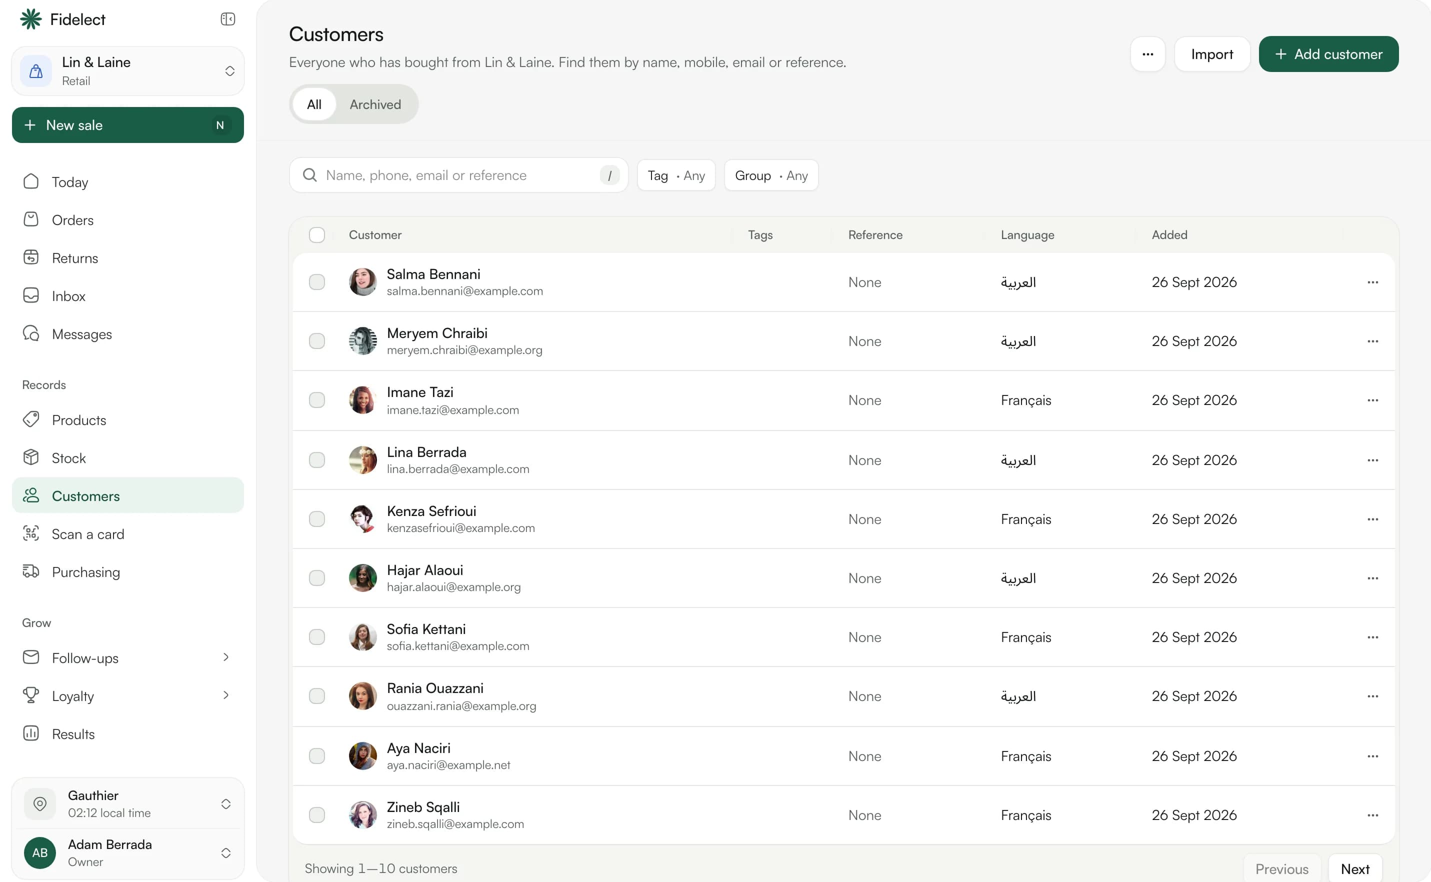Focus the customer search field

click(x=458, y=175)
